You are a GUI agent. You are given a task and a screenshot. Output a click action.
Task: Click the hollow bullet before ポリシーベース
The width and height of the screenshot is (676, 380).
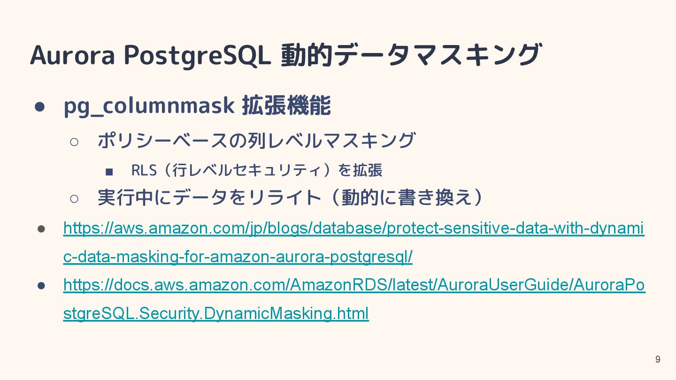coord(74,141)
